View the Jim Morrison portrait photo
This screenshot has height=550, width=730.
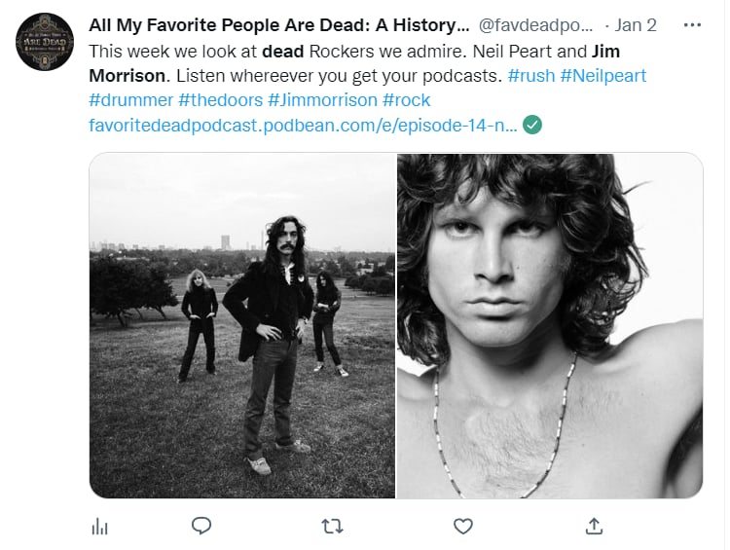(550, 325)
